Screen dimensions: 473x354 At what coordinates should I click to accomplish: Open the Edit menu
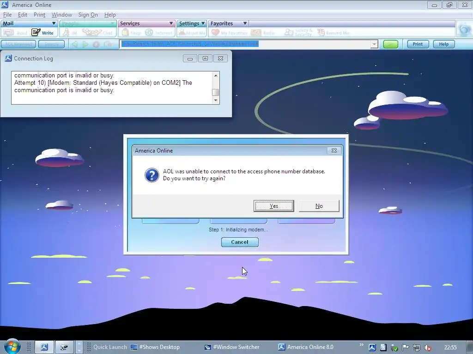(x=22, y=15)
